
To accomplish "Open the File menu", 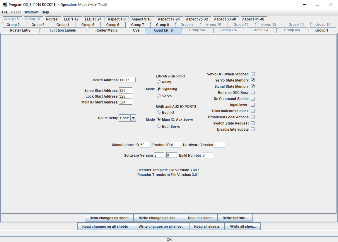I will click(5, 12).
